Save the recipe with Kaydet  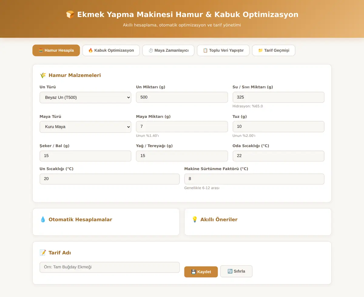(x=201, y=272)
